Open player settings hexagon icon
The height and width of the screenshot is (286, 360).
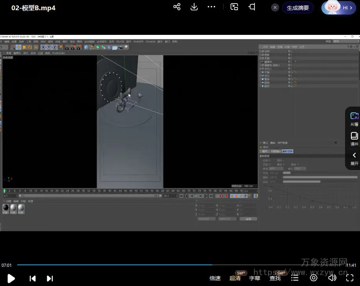pyautogui.click(x=314, y=278)
